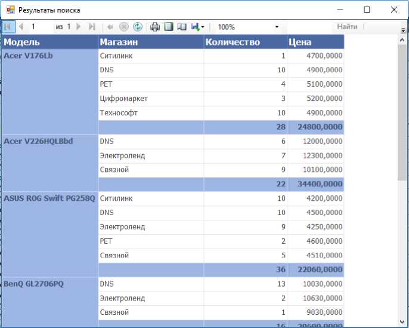The height and width of the screenshot is (328, 409).
Task: Expand the 100% zoom dropdown
Action: coord(277,27)
